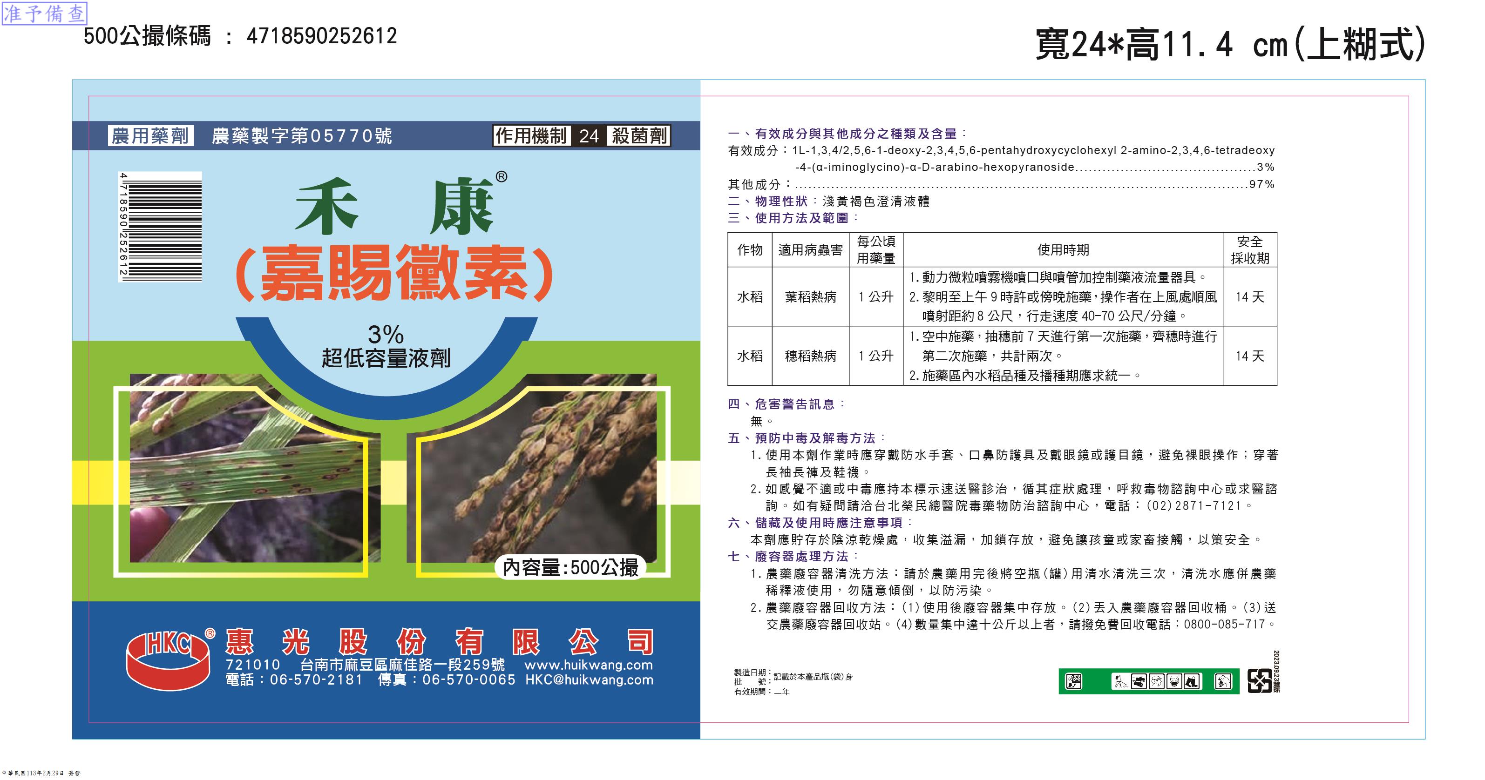This screenshot has width=1485, height=780.
Task: Click the 適用病蟲害 column header
Action: click(811, 250)
